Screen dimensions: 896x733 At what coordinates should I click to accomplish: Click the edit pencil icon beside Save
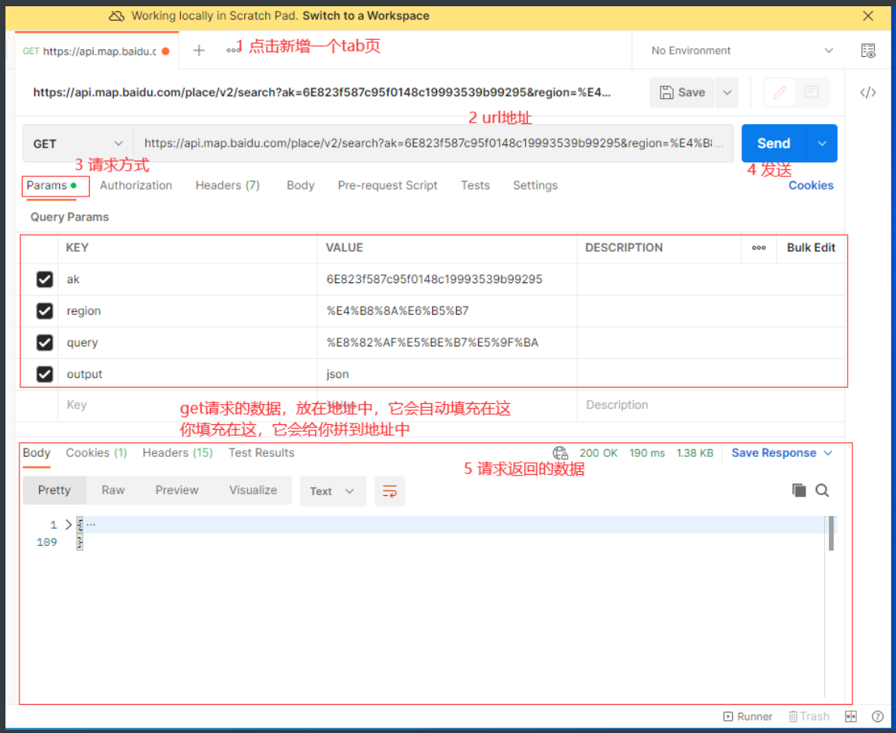tap(780, 93)
